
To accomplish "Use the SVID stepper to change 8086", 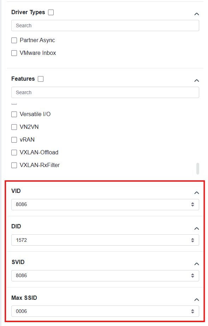I will click(193, 275).
